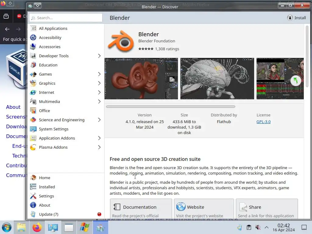Expand the Graphics category chevron
This screenshot has width=312, height=234.
[x=99, y=83]
